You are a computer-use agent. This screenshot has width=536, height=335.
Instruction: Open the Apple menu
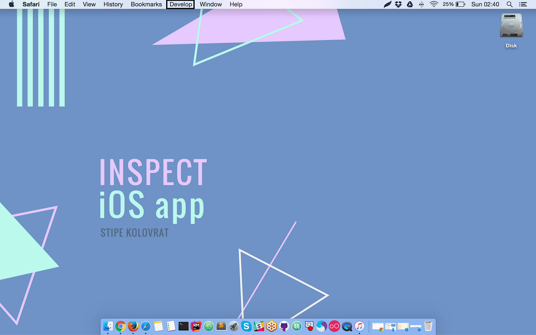coord(11,4)
